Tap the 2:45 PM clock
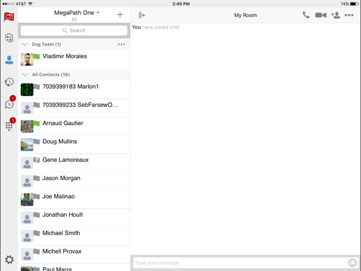The width and height of the screenshot is (361, 271). pos(181,4)
